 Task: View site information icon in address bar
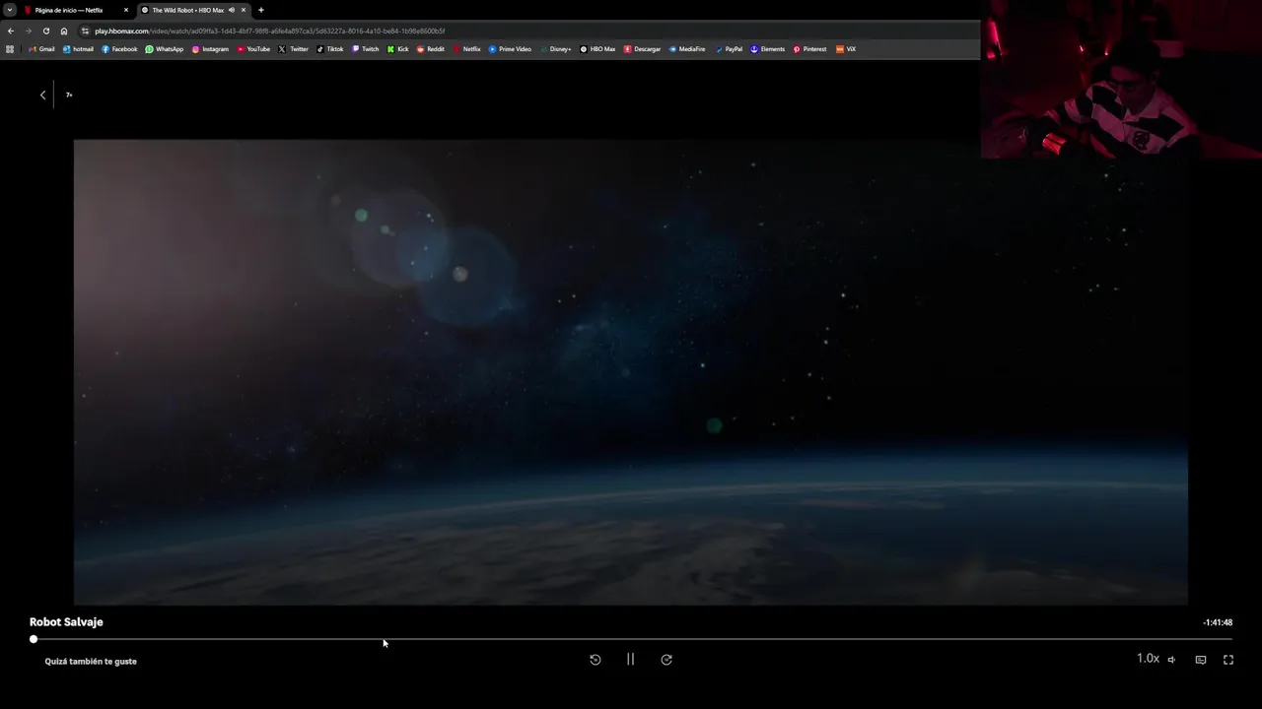pyautogui.click(x=86, y=31)
